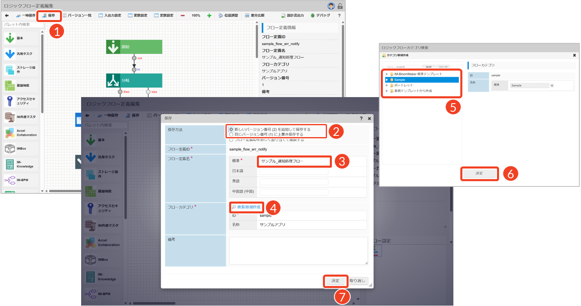Select 同じバージョン番号 (1) に上書き保存する radio
Viewport: 581px width, 306px height.
tap(231, 134)
